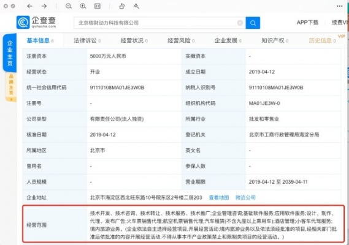Go back with the left arrow

29,6
